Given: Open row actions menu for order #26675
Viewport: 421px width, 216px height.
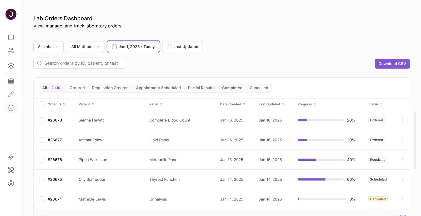Looking at the screenshot, I should click(x=403, y=179).
